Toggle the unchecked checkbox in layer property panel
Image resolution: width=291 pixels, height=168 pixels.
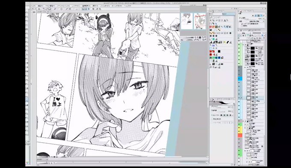point(242,26)
